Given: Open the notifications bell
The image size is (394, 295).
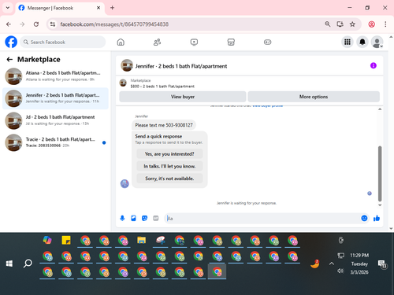Looking at the screenshot, I should point(362,42).
